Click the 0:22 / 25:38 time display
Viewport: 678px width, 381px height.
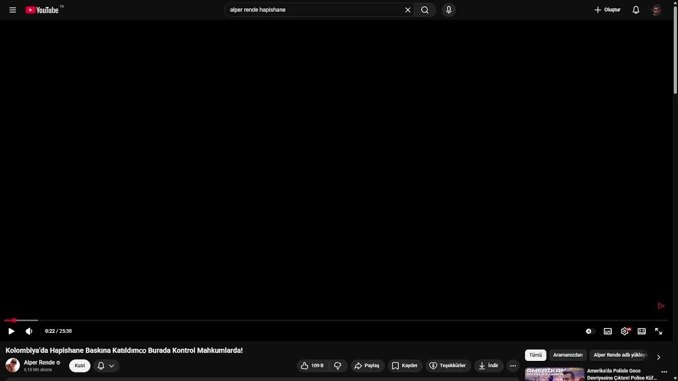point(58,331)
